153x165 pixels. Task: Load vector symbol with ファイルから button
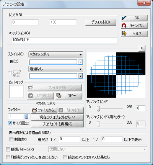coord(44,110)
